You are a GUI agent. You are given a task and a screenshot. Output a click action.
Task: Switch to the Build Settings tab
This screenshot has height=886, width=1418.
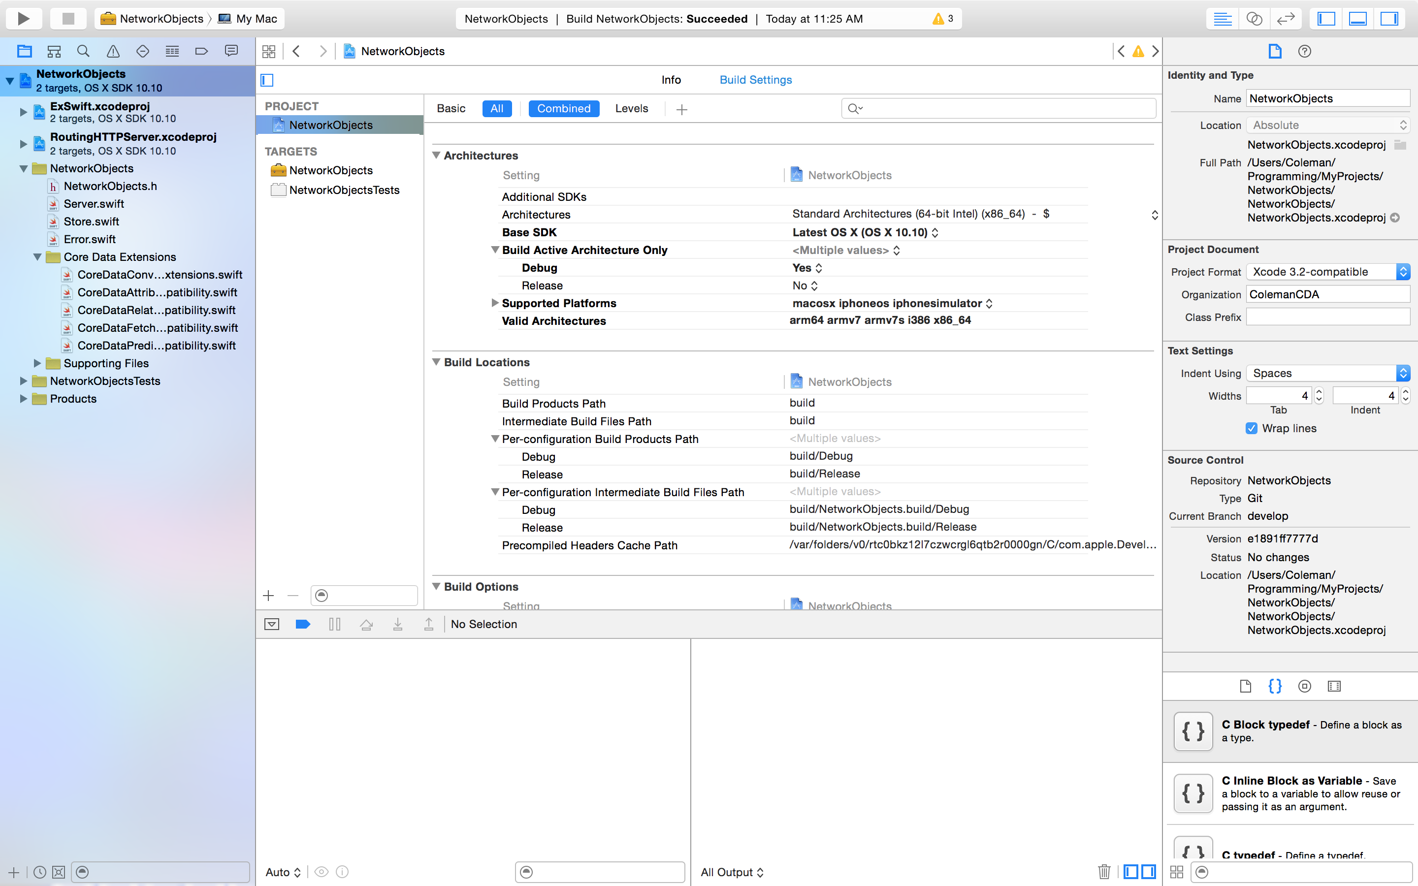755,80
